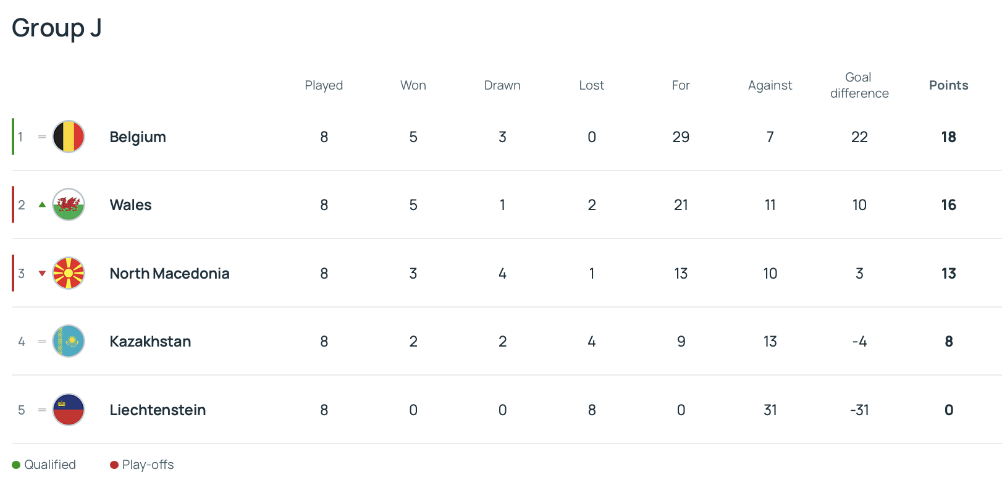
Task: Click the red Play-offs legend dot
Action: coord(114,465)
